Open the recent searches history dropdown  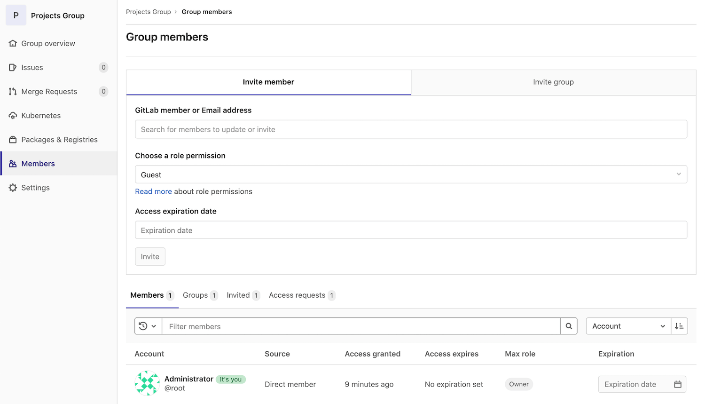point(148,326)
